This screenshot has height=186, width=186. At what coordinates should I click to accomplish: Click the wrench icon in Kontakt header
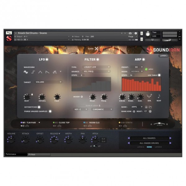click(x=9, y=33)
